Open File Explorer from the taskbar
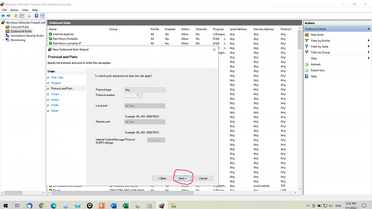This screenshot has height=209, width=372. point(174,206)
